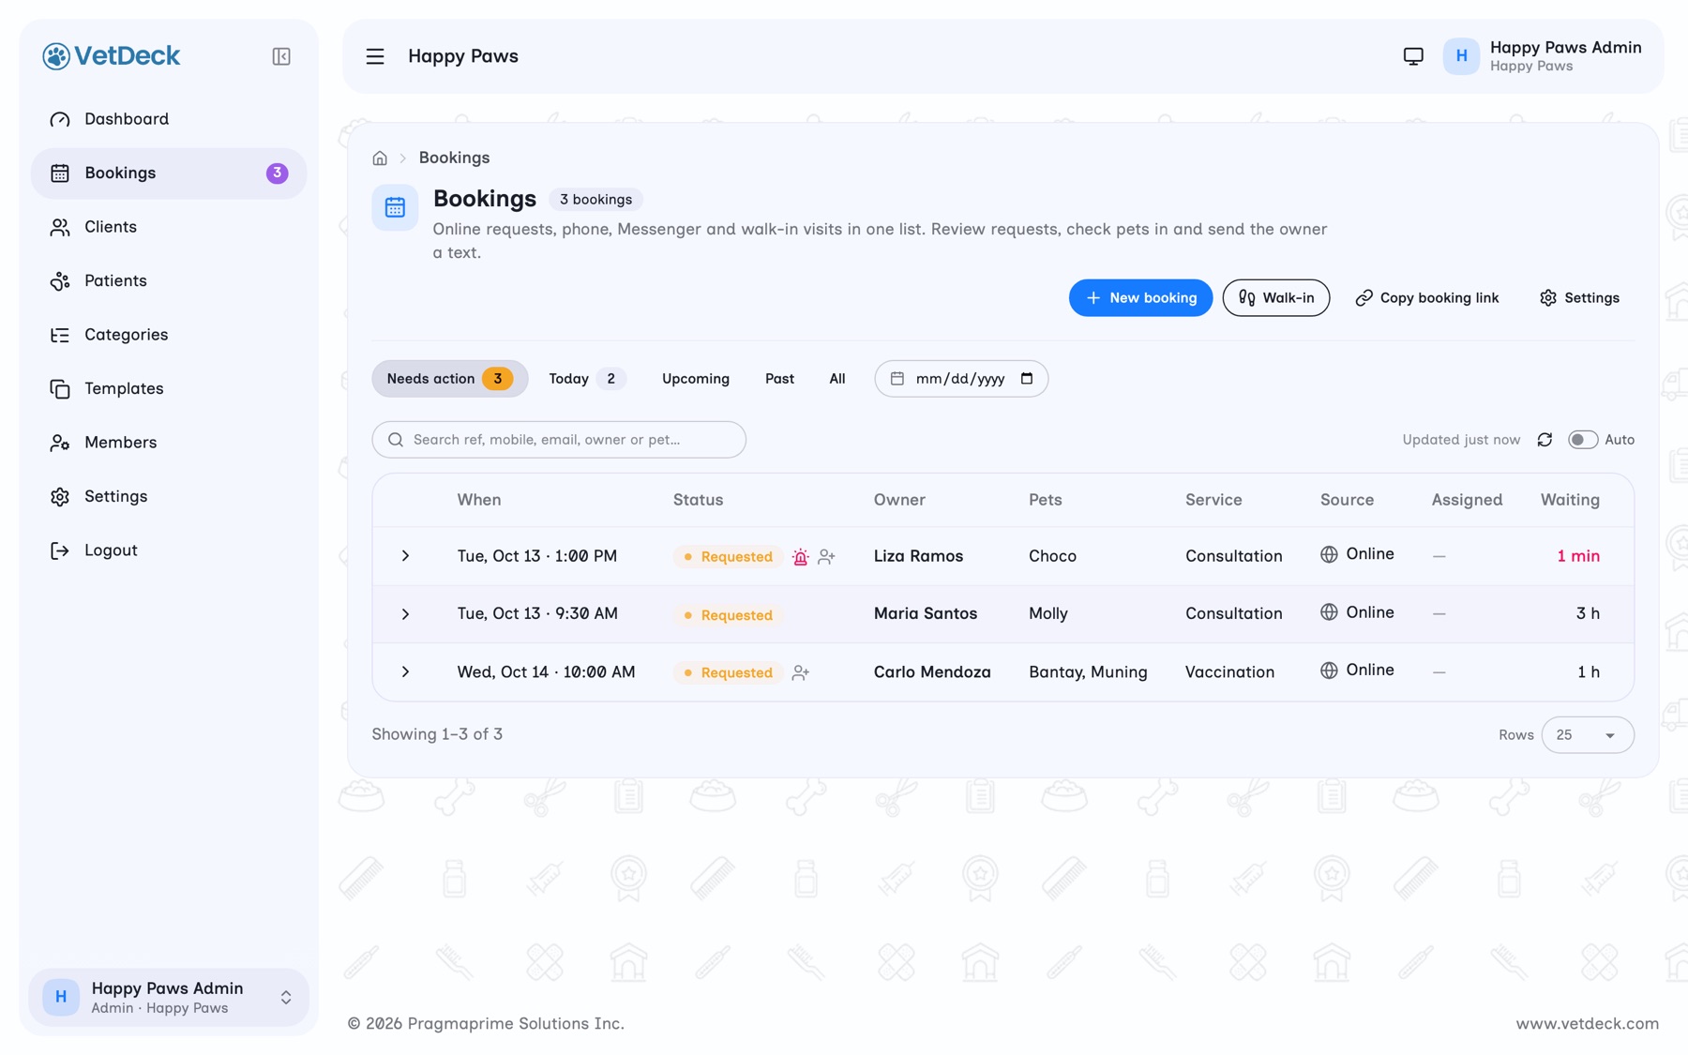Collapse the sidebar panel icon
Image resolution: width=1688 pixels, height=1055 pixels.
(x=281, y=56)
